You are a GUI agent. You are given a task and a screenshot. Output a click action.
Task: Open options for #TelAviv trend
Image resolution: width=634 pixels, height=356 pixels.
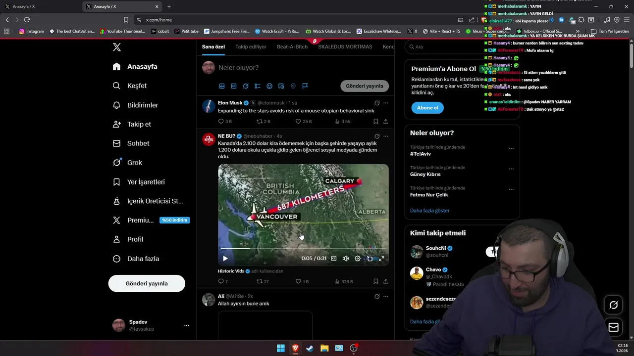(x=511, y=148)
